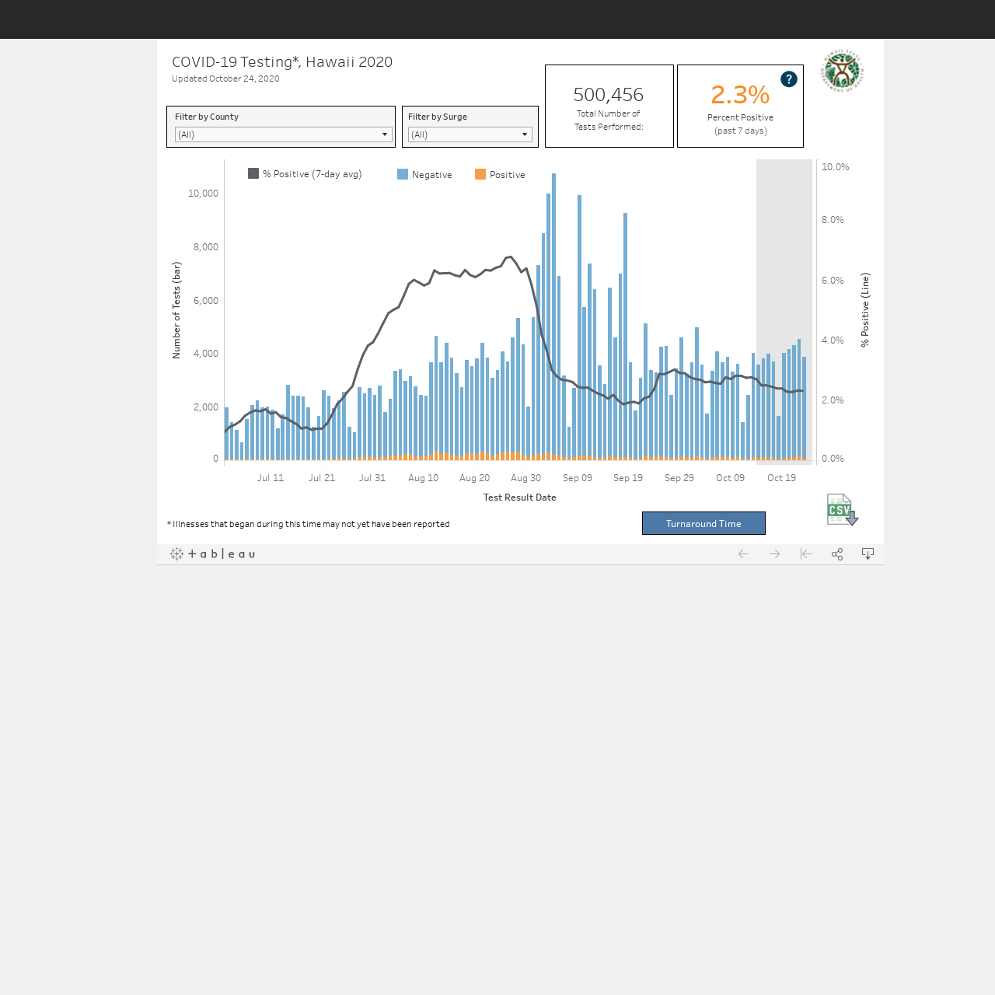
Task: Click the Tableau logo in footer
Action: point(213,554)
